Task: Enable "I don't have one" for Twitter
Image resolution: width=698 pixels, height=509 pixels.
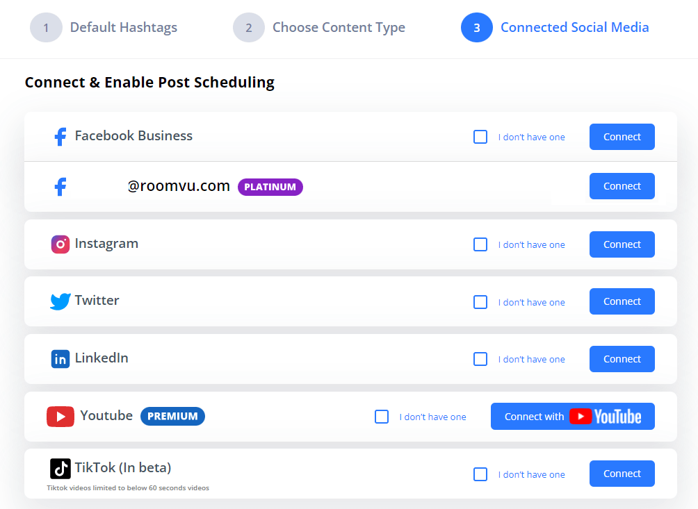Action: click(x=480, y=302)
